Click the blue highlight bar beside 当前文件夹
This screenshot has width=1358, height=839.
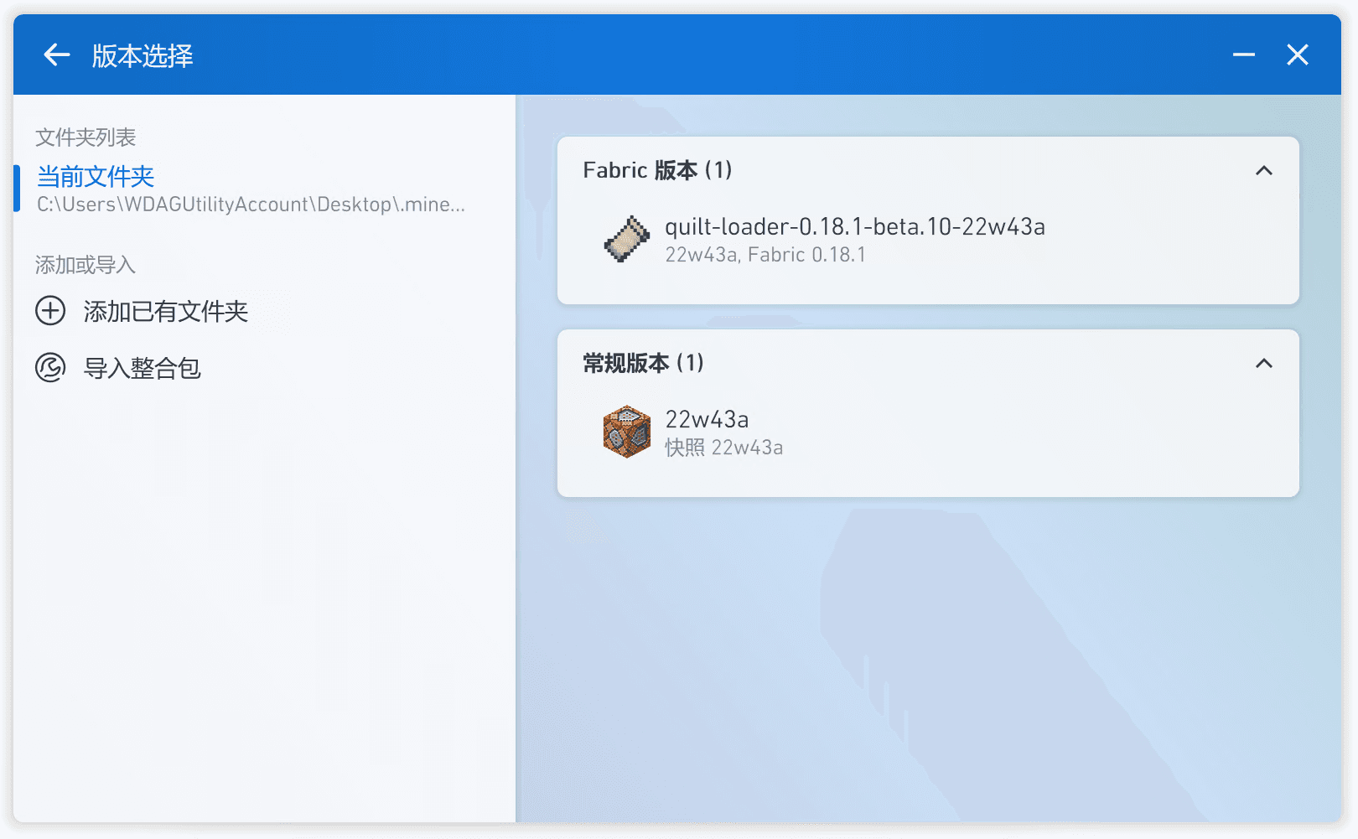pos(17,188)
